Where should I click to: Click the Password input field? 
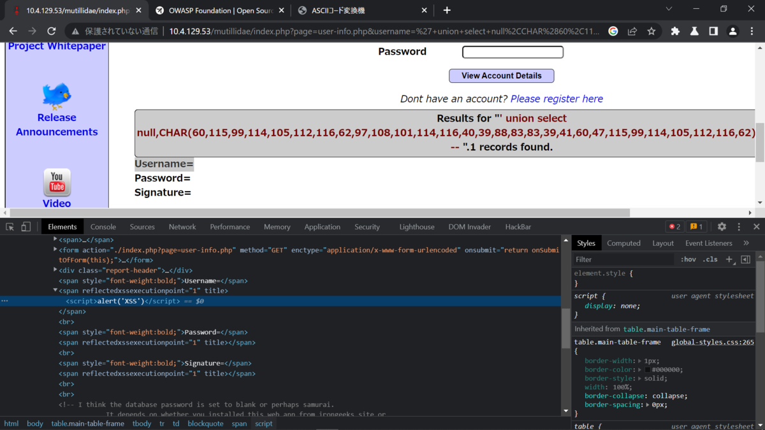(513, 52)
